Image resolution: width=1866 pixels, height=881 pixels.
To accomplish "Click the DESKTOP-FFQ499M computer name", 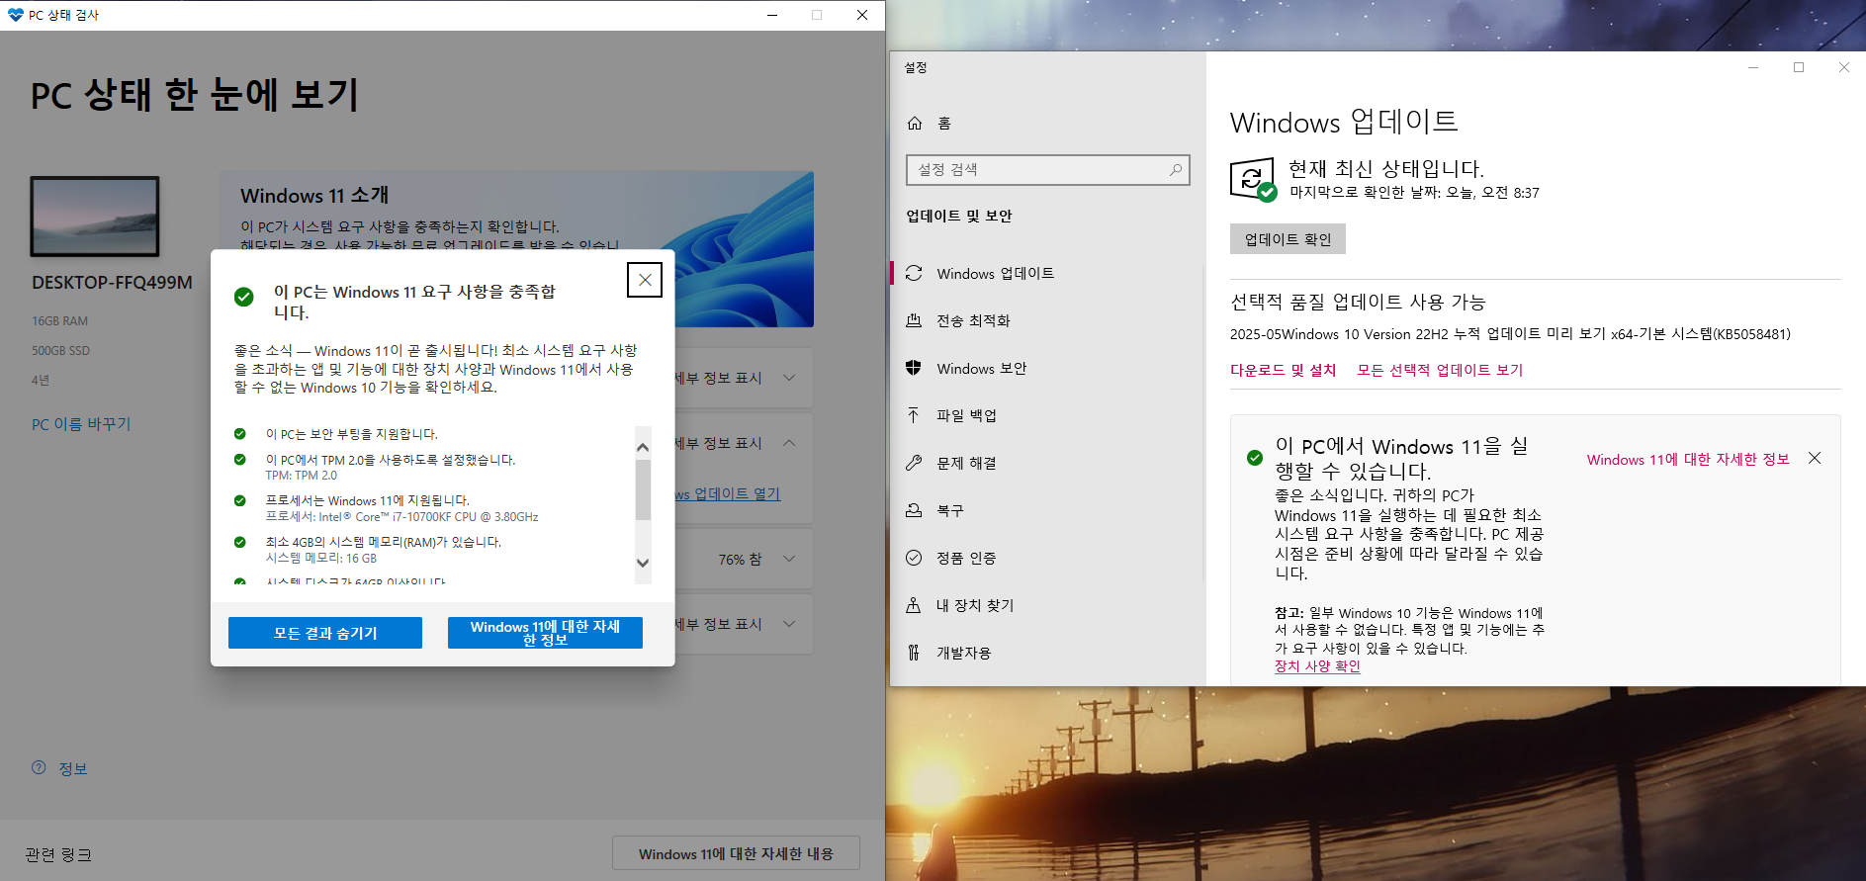I will coord(112,283).
